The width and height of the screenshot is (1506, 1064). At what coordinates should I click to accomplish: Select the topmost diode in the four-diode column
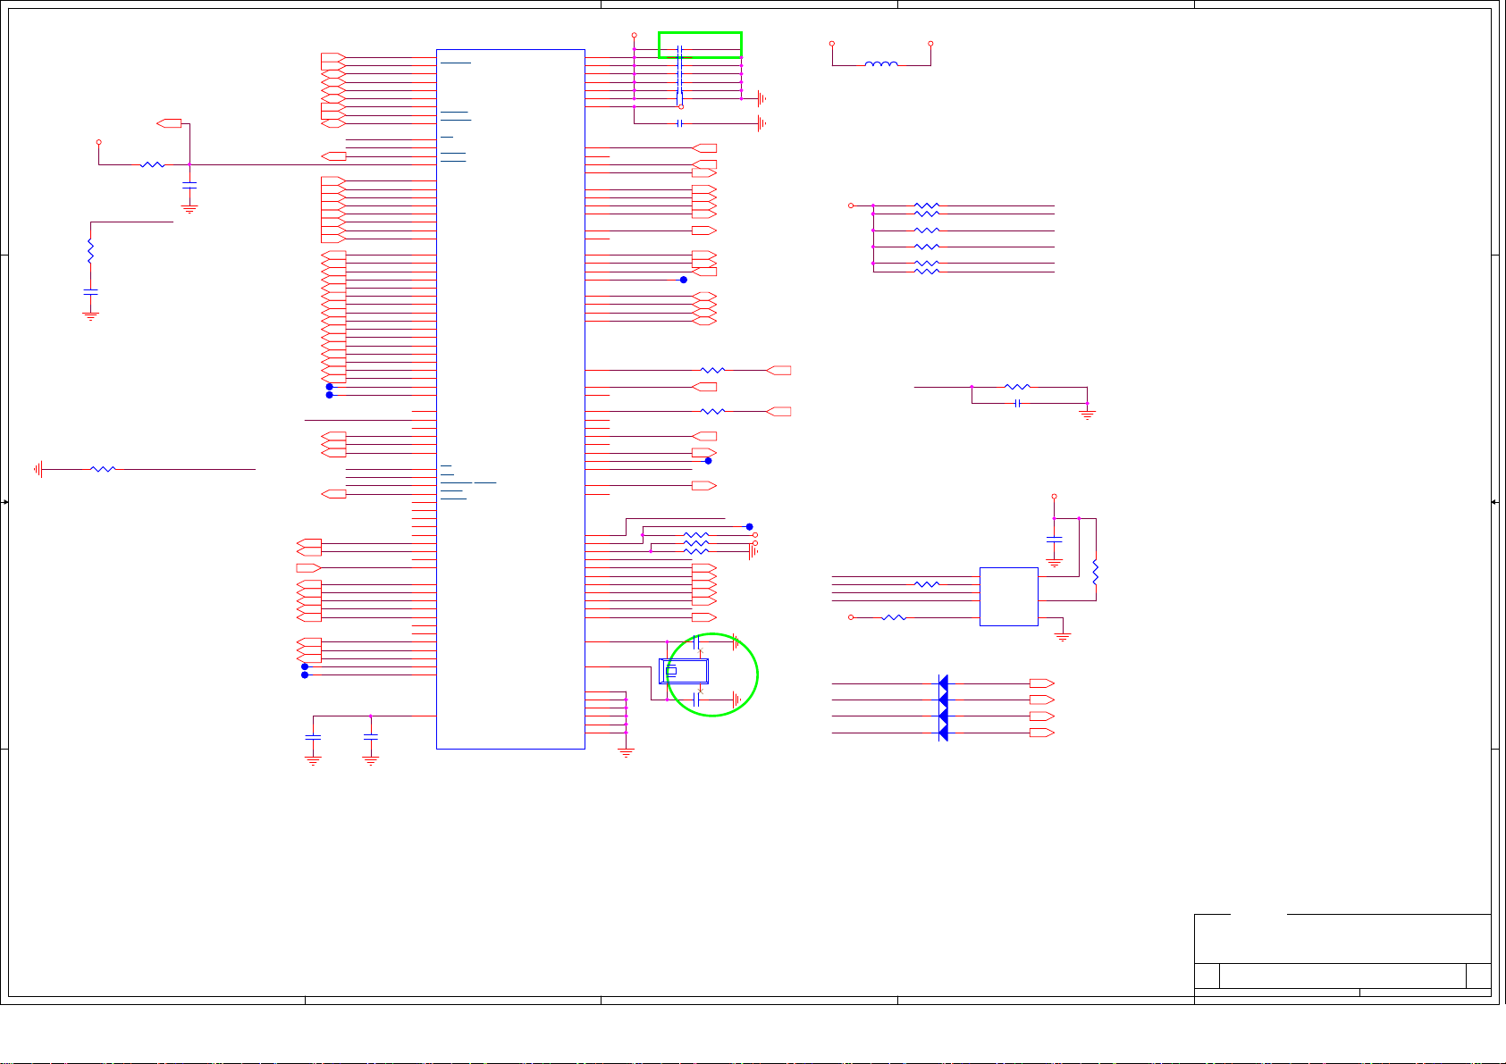click(x=943, y=683)
